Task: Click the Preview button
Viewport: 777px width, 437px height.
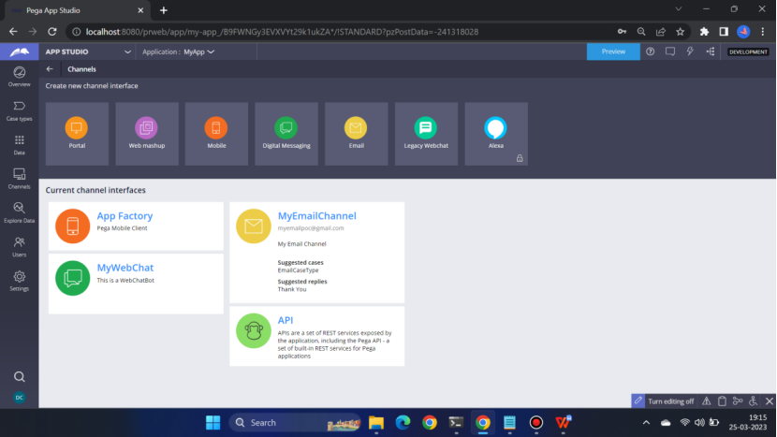Action: (613, 51)
